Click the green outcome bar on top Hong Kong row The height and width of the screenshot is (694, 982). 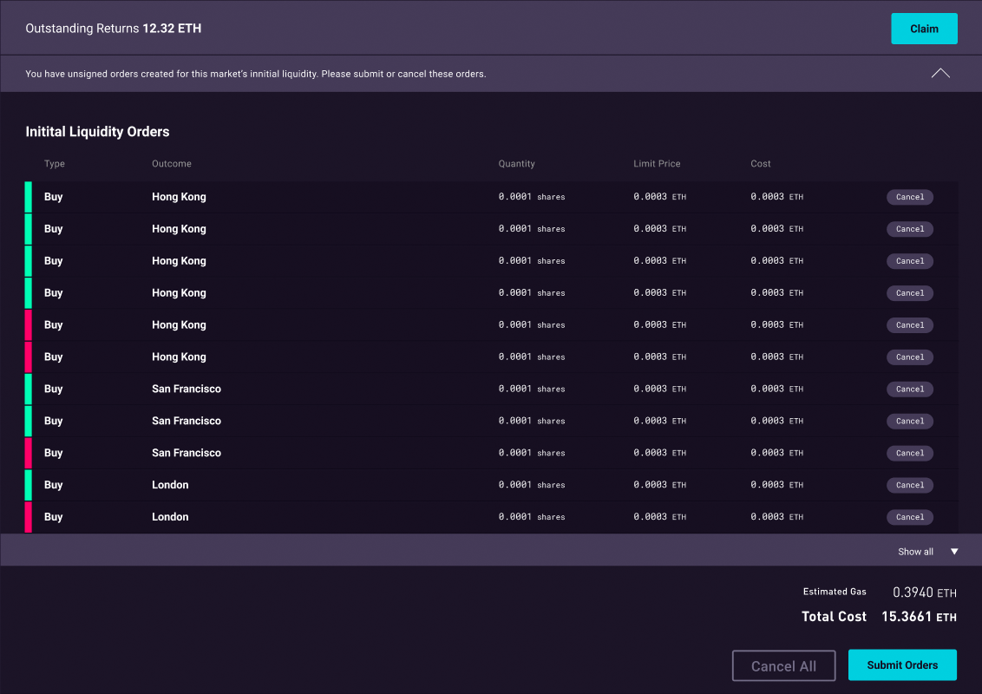click(x=29, y=197)
